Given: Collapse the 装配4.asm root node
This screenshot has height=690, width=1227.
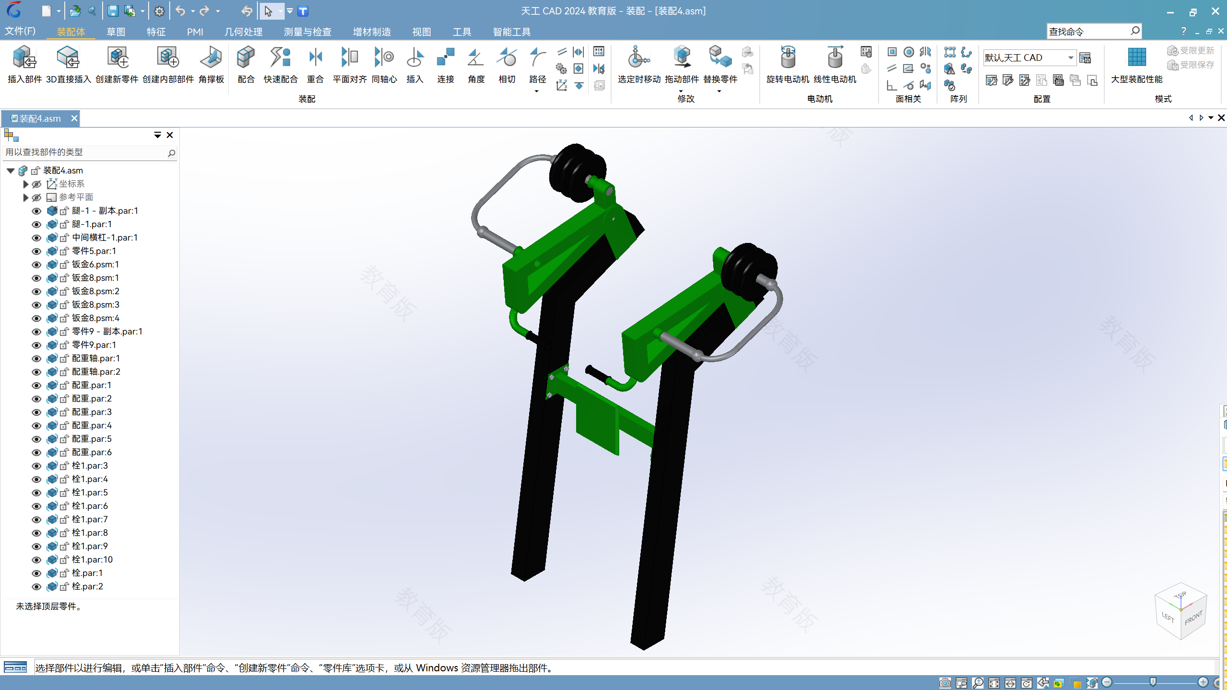Looking at the screenshot, I should pos(11,171).
